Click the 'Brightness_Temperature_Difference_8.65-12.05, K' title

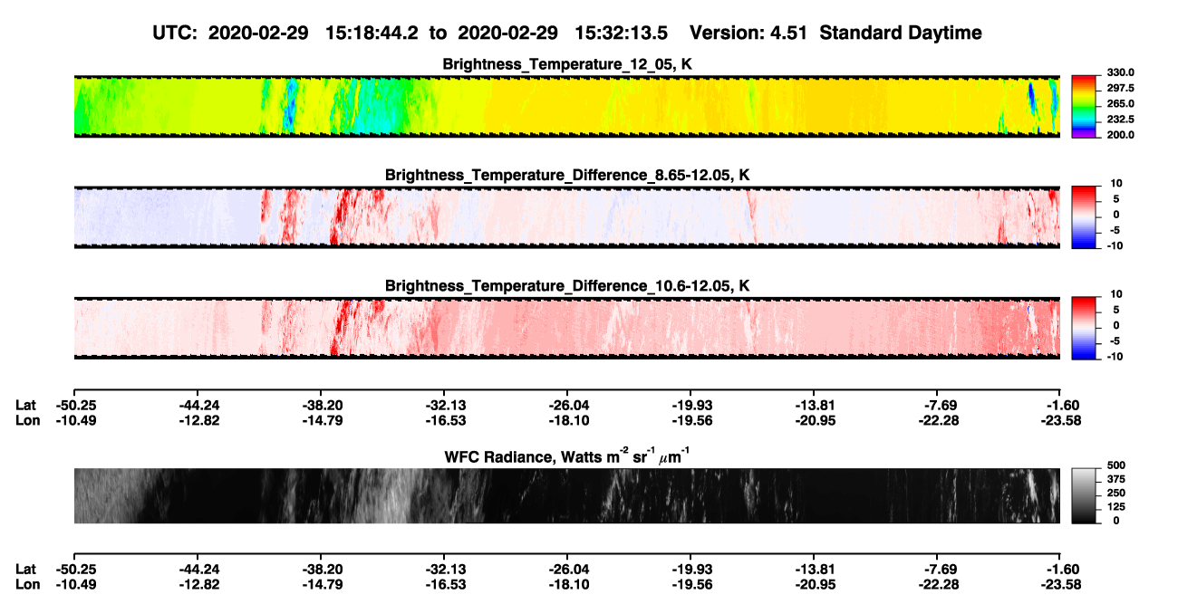(x=567, y=175)
